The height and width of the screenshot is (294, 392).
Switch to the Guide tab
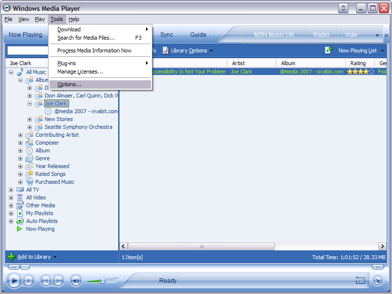198,35
